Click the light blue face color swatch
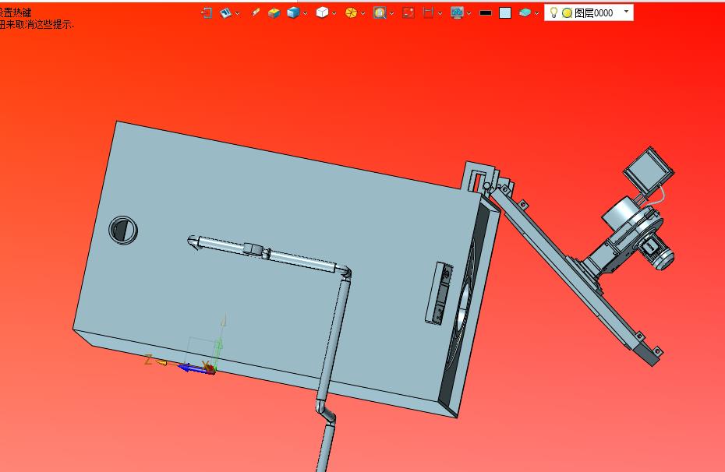 (x=505, y=13)
